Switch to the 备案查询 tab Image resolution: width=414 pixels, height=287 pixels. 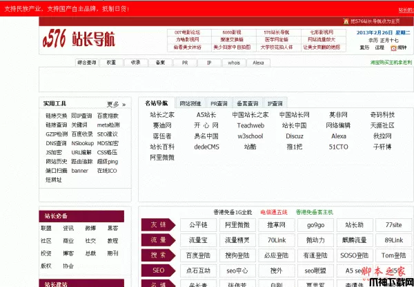pos(247,103)
